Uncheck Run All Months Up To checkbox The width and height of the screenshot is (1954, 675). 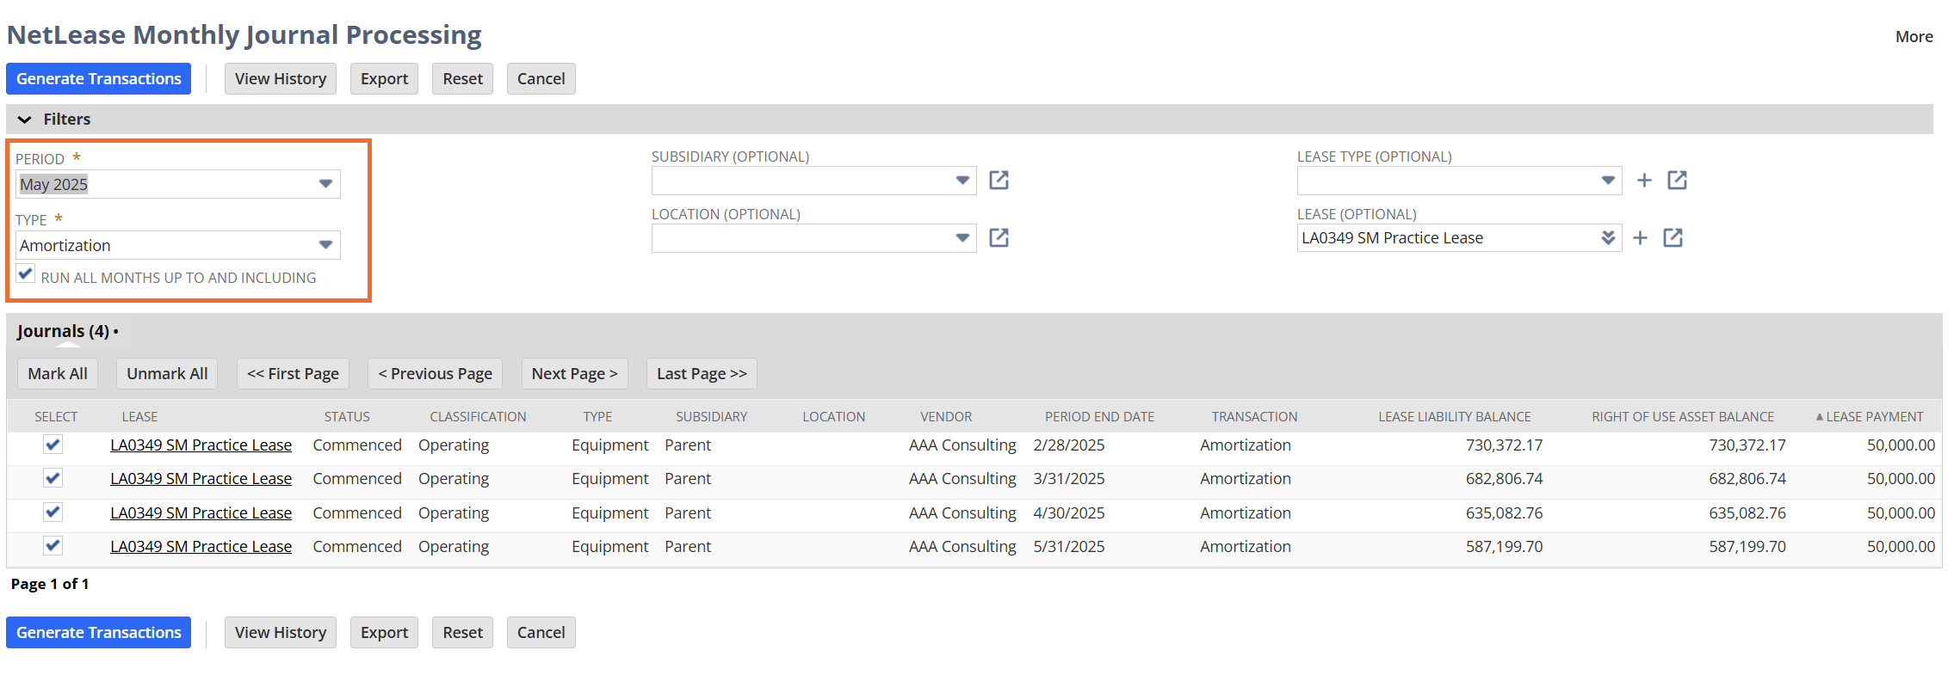[26, 275]
